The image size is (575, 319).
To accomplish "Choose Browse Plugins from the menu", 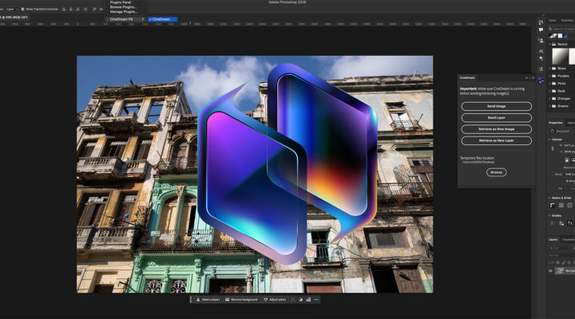I will pos(123,7).
